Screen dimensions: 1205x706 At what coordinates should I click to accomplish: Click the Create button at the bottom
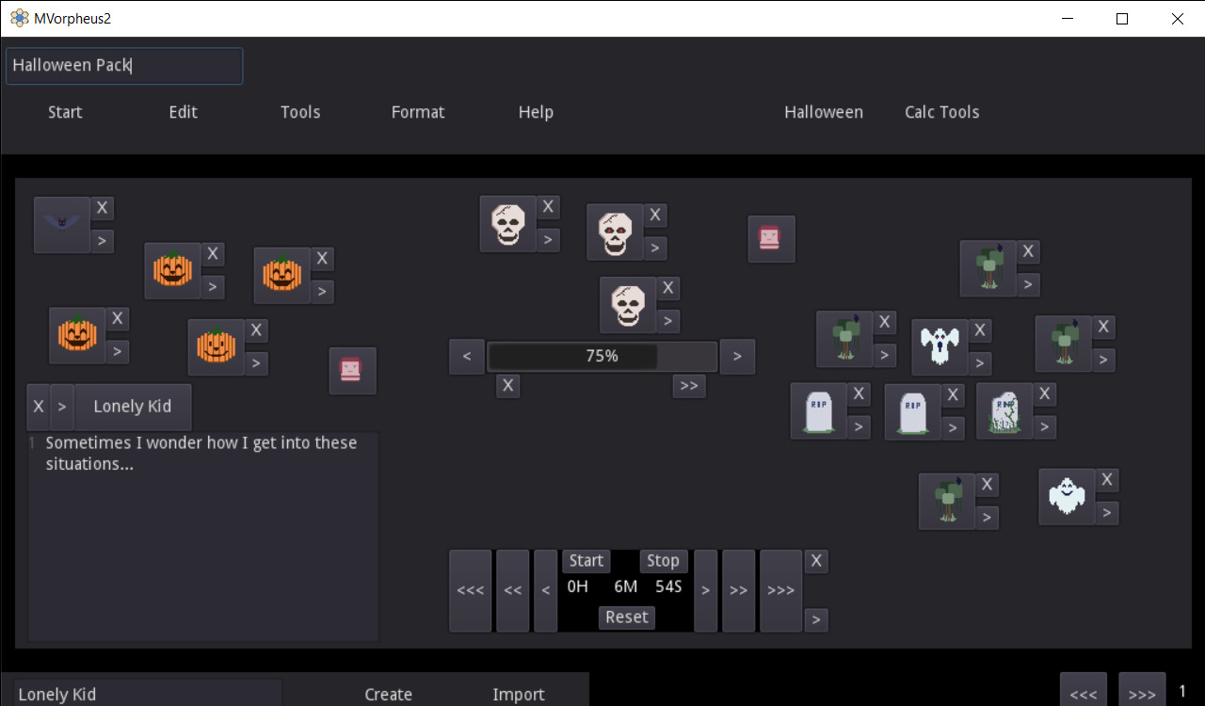pos(388,695)
